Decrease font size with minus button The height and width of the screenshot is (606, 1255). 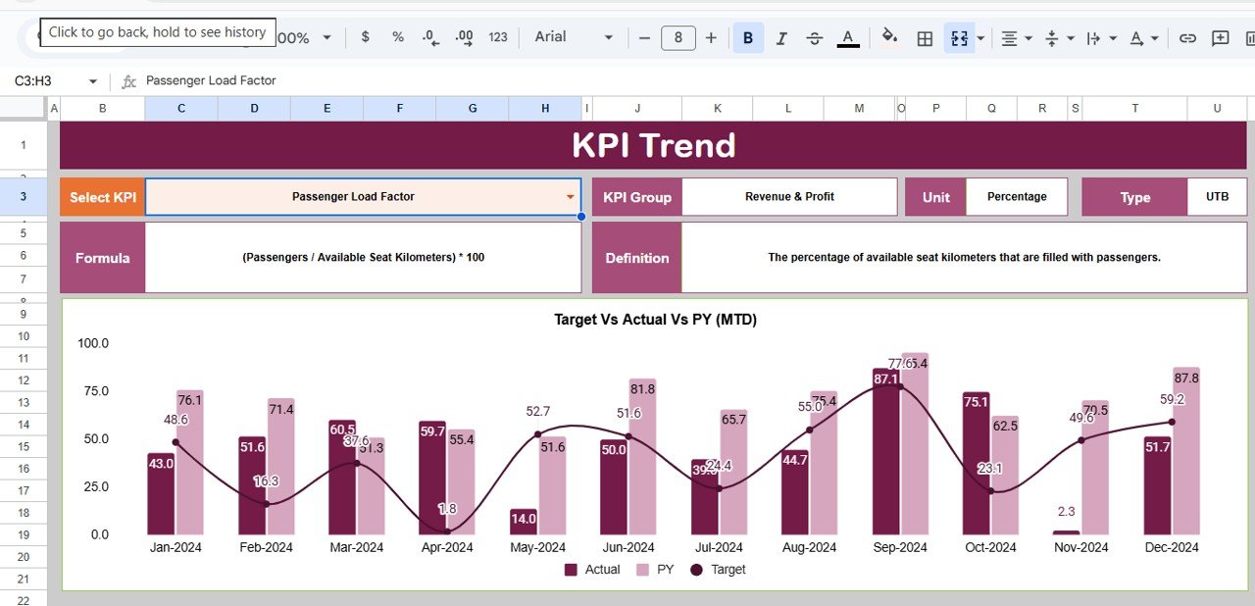click(644, 38)
